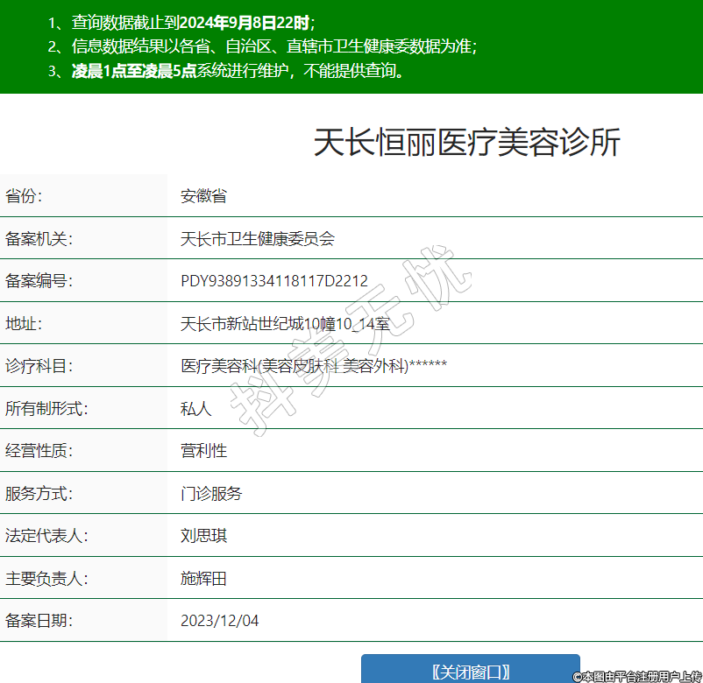This screenshot has width=703, height=683.
Task: Click the filing date 2023/12/04
Action: tap(219, 621)
